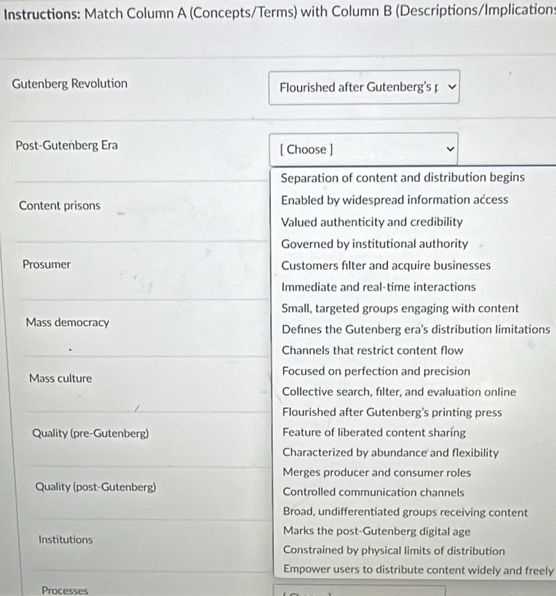Select 'Marks the post-Gutenberg digital age' option
This screenshot has width=556, height=596.
377,532
